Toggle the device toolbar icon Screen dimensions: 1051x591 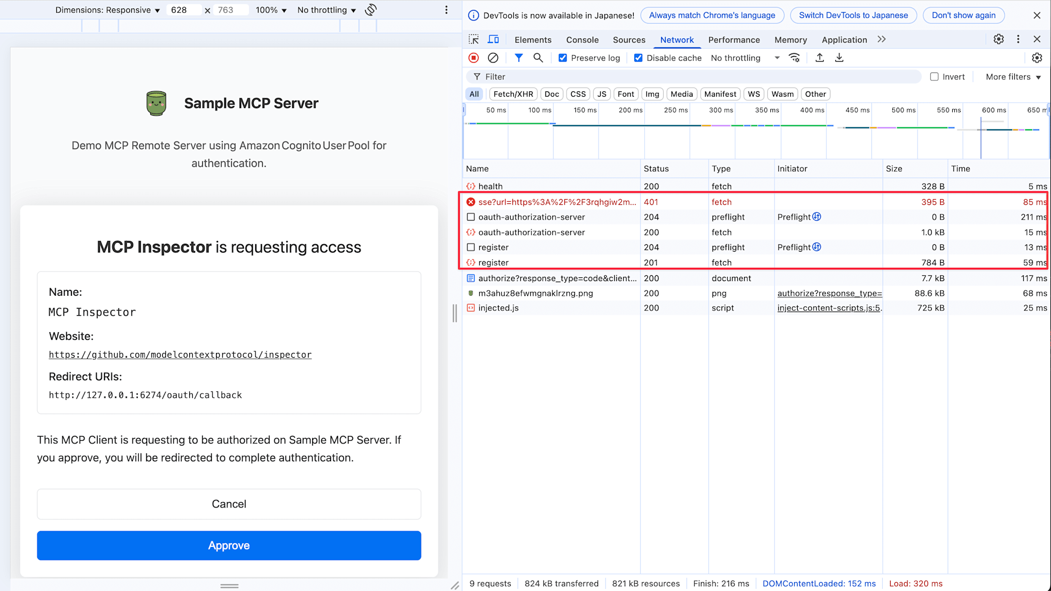click(x=493, y=39)
